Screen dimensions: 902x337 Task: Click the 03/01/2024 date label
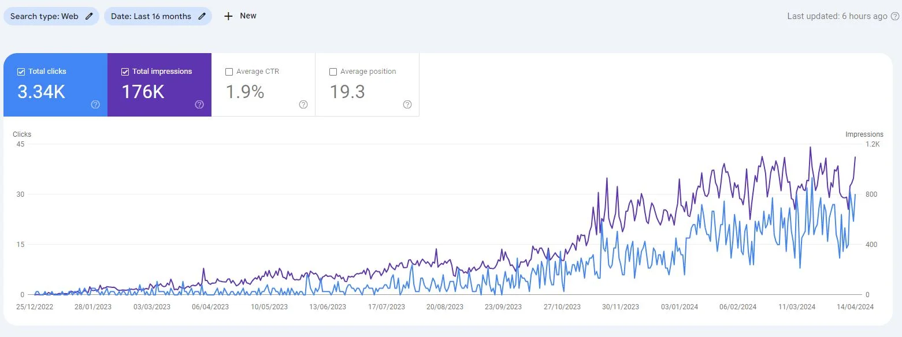click(x=680, y=307)
